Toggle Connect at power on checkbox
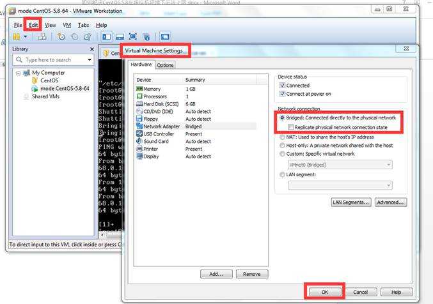This screenshot has width=433, height=304. click(x=282, y=94)
